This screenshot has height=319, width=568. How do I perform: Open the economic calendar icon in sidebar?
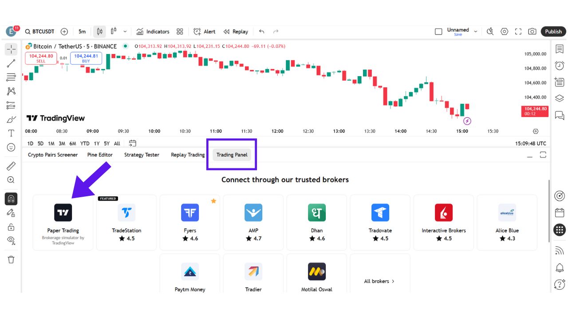(x=560, y=213)
